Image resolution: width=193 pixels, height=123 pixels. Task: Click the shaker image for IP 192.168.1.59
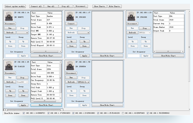[x=70, y=65]
